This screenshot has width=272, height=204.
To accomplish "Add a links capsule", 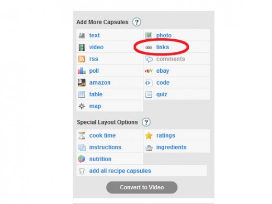I will [x=163, y=47].
